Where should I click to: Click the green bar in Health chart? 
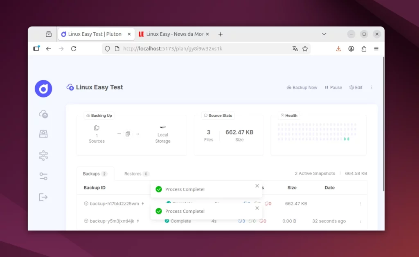pos(346,139)
